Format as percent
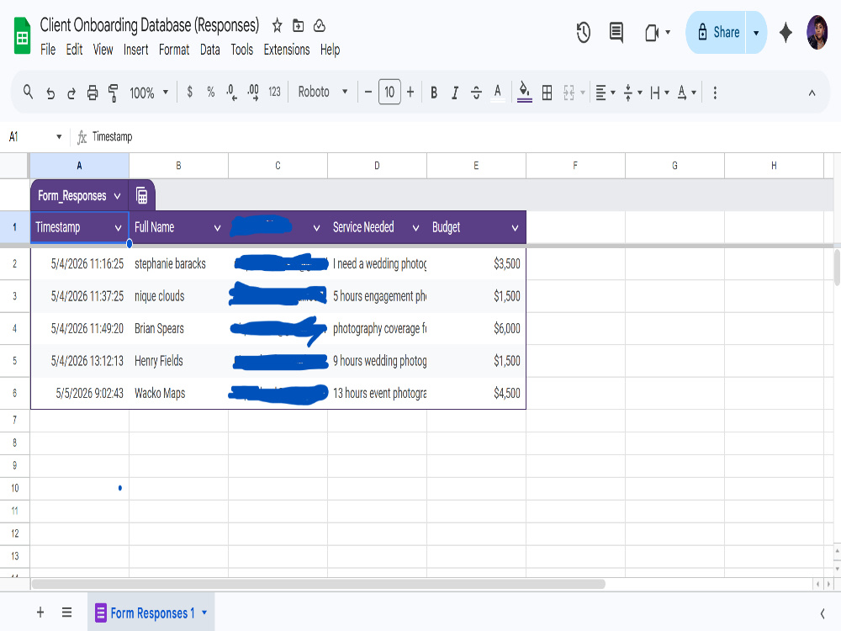The image size is (841, 631). click(211, 93)
